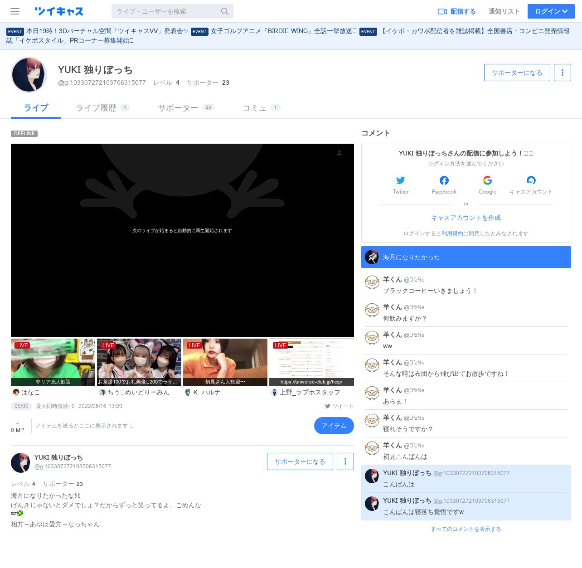Image resolution: width=582 pixels, height=568 pixels.
Task: Click the small avatar next to 上野_ラブホスタッフ
Action: pyautogui.click(x=274, y=393)
